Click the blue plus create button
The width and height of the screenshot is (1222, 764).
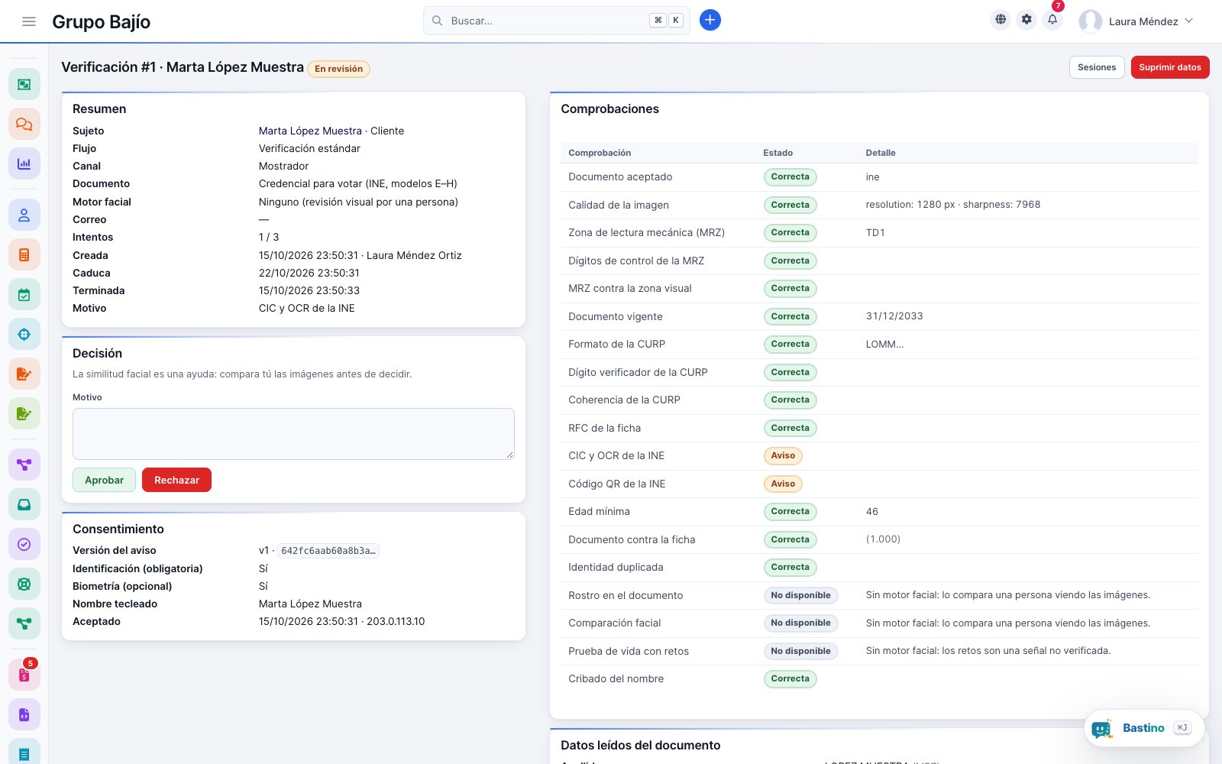pos(710,21)
